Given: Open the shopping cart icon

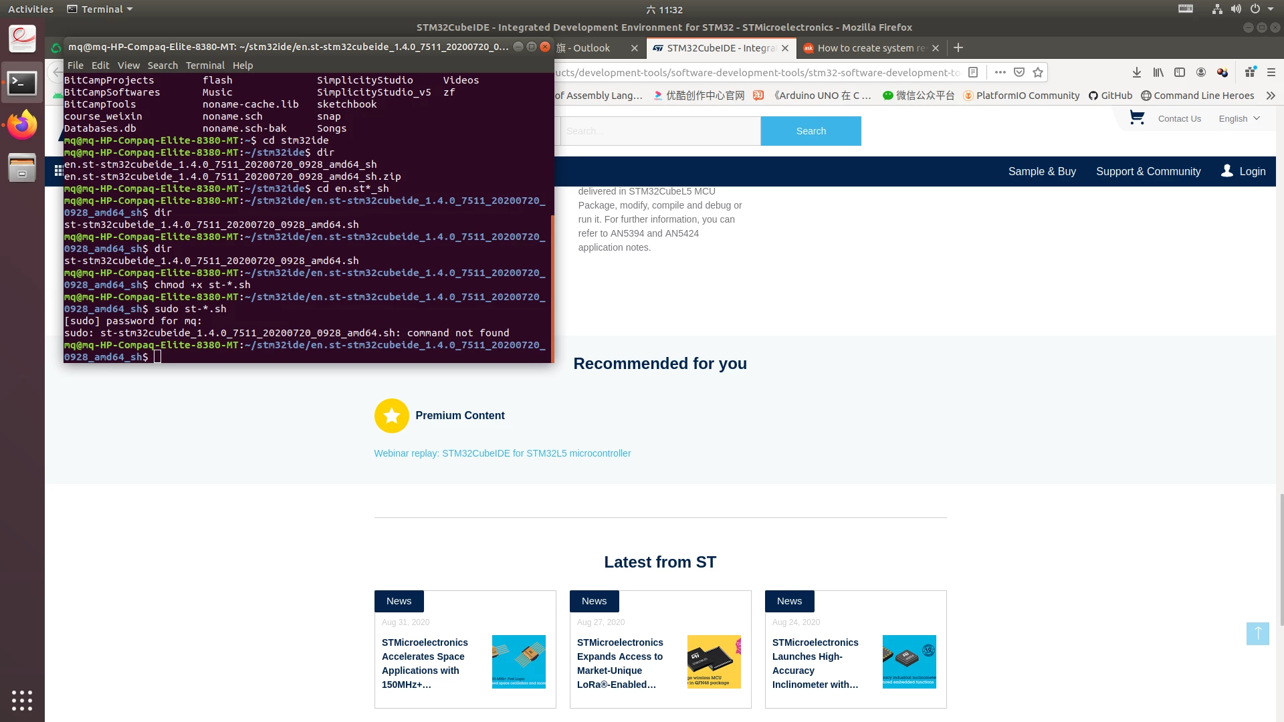Looking at the screenshot, I should [x=1137, y=118].
